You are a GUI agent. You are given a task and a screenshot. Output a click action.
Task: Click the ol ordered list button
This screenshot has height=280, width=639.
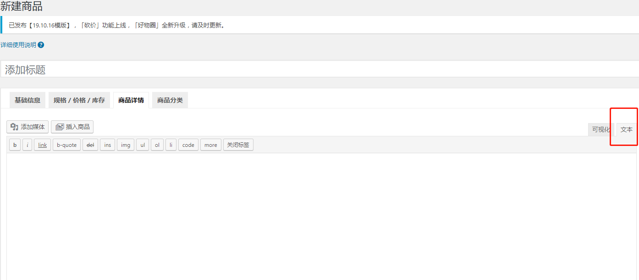pyautogui.click(x=157, y=145)
